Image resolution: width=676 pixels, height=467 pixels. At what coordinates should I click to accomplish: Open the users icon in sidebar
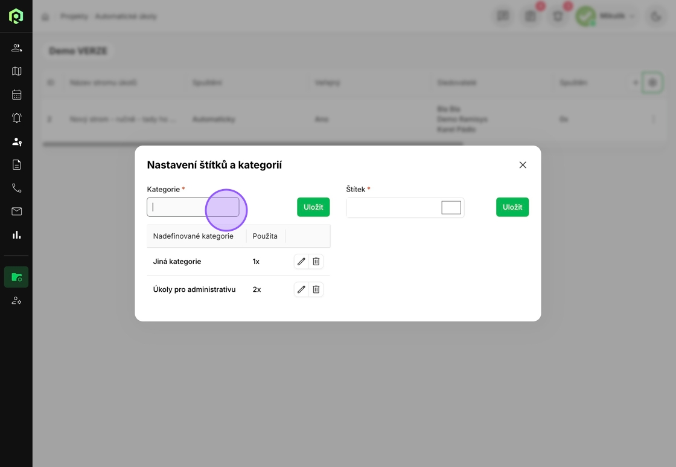coord(16,48)
